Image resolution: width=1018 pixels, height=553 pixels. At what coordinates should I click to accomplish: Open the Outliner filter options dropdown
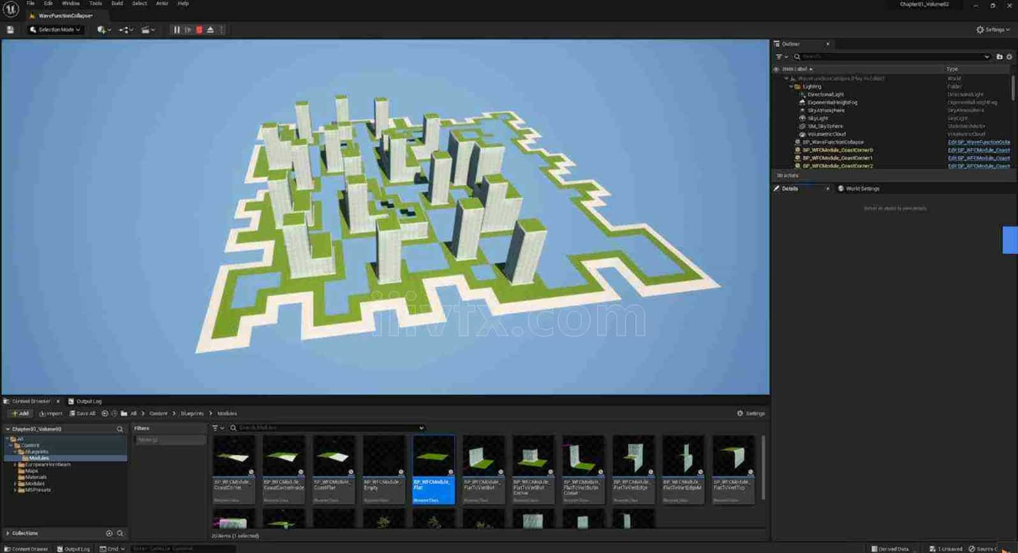781,57
